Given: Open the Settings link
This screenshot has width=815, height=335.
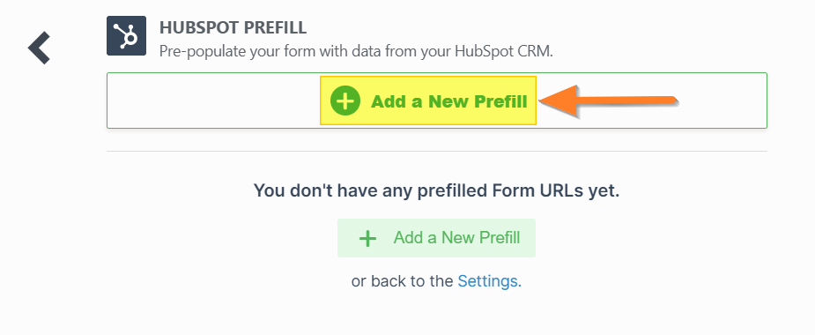Looking at the screenshot, I should 489,281.
